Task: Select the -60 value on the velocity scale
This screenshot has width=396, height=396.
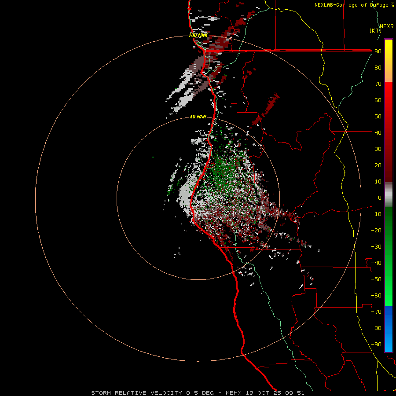Action: click(x=376, y=296)
